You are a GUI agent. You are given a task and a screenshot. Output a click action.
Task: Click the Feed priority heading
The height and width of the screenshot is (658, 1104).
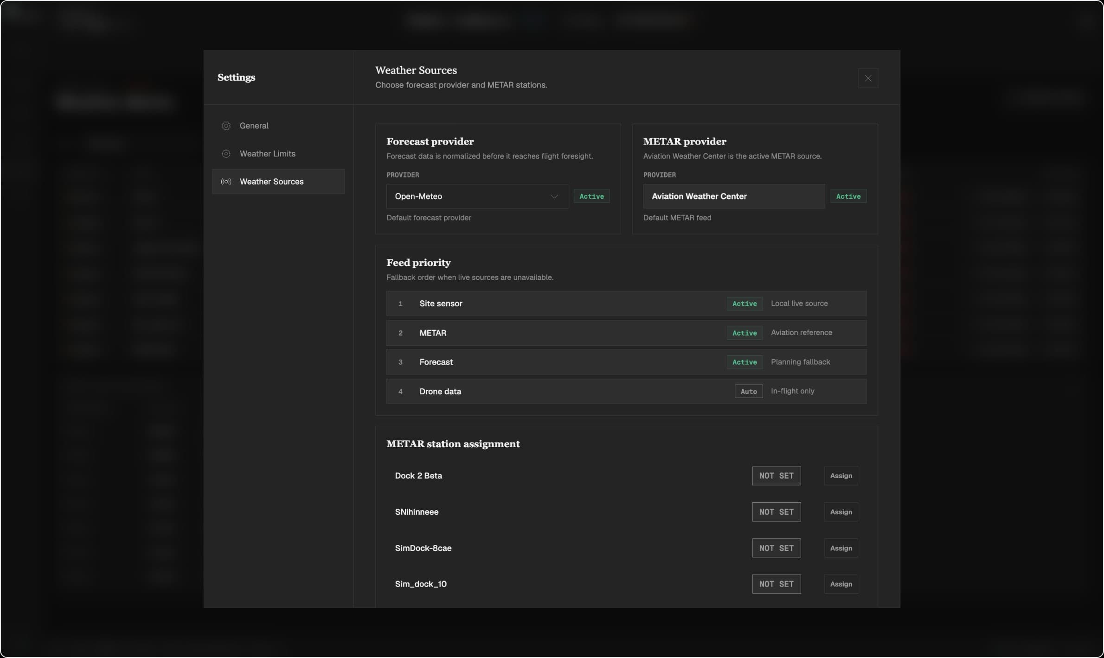coord(418,263)
